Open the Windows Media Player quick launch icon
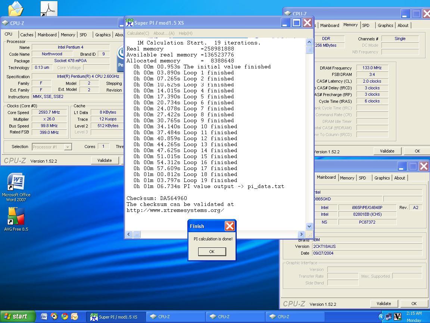Screen dimensions: 430x323 click(x=54, y=316)
